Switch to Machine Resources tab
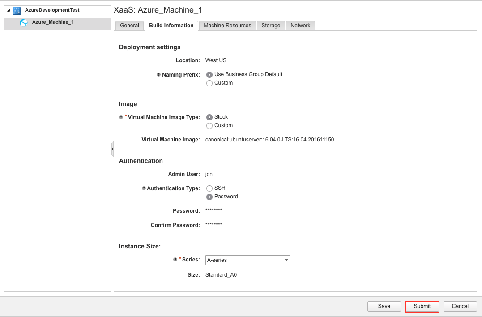This screenshot has height=317, width=482. click(x=227, y=26)
